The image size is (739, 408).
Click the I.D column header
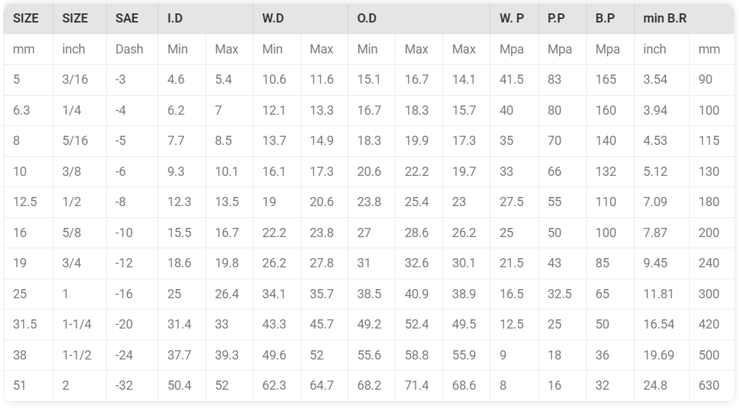206,18
